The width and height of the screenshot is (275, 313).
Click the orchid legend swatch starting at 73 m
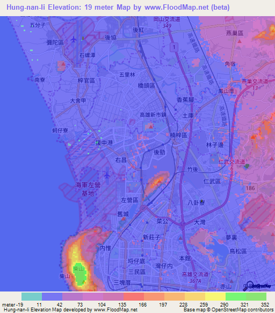(x=93, y=297)
